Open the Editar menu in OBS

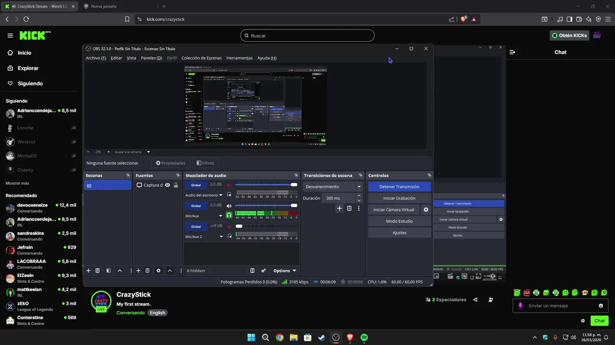[x=116, y=58]
